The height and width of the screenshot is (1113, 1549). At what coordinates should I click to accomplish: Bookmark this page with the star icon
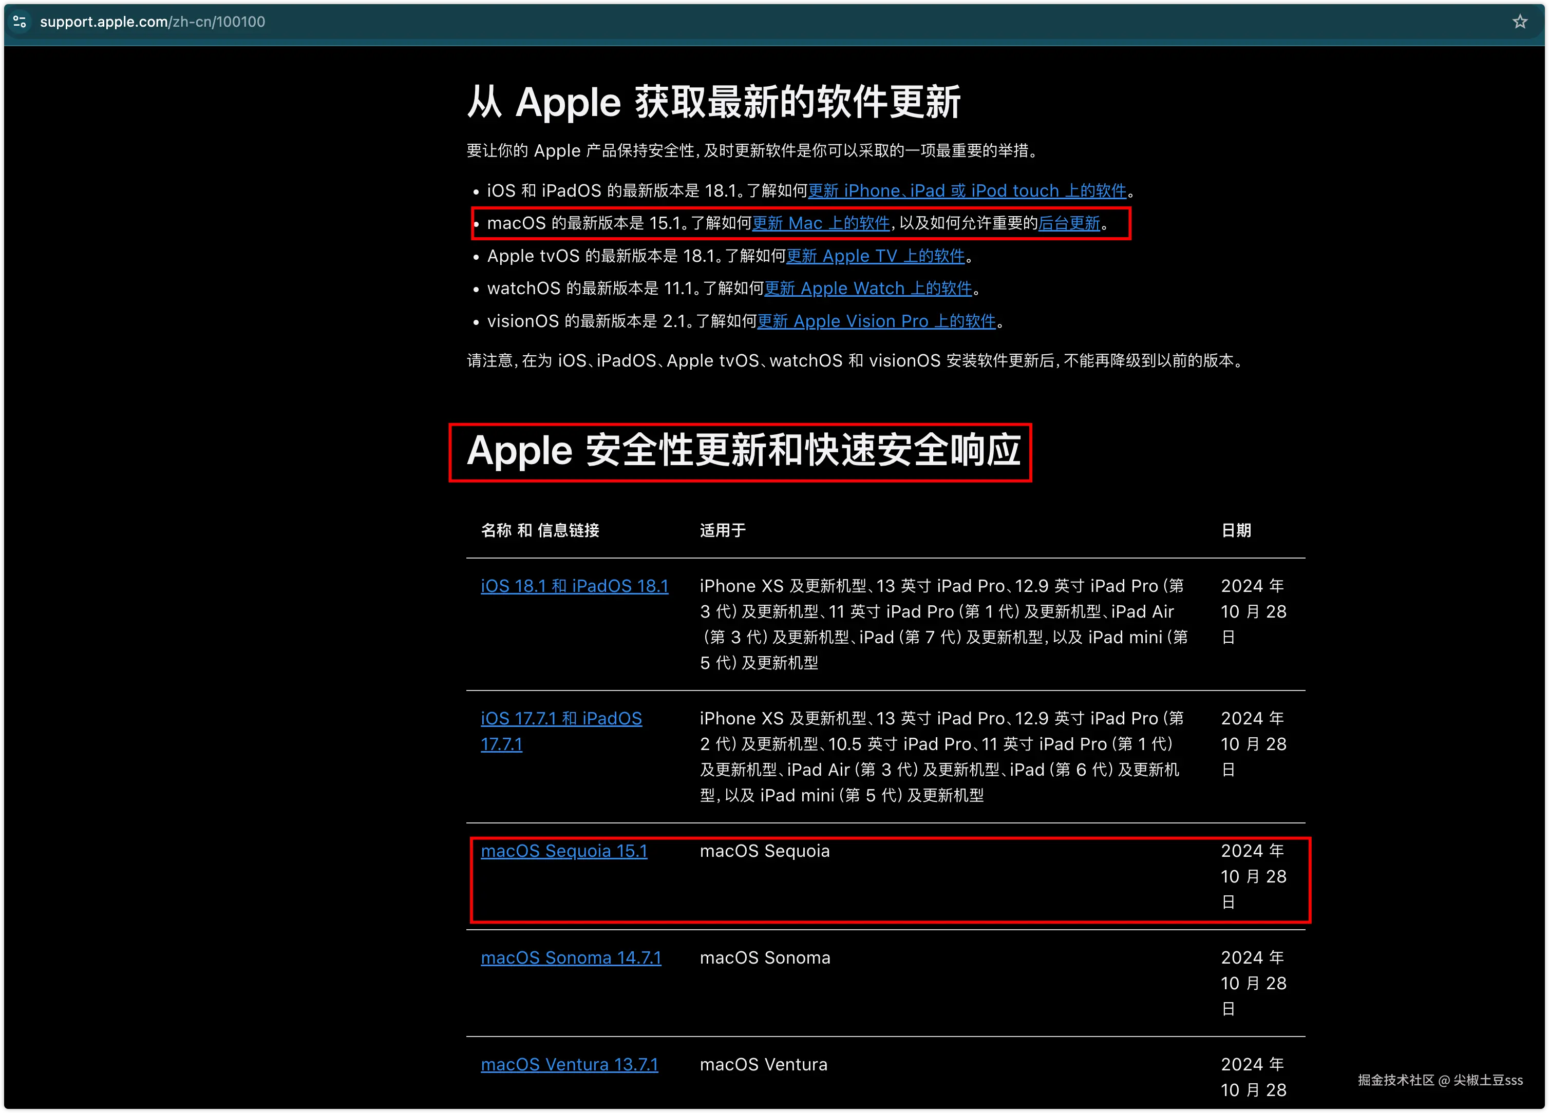[1520, 22]
